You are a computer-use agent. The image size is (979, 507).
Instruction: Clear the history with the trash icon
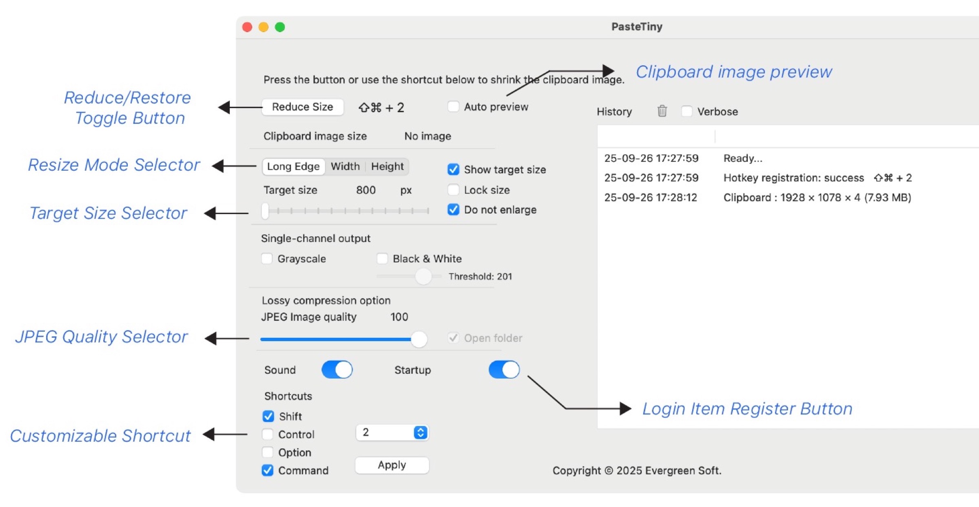(662, 111)
